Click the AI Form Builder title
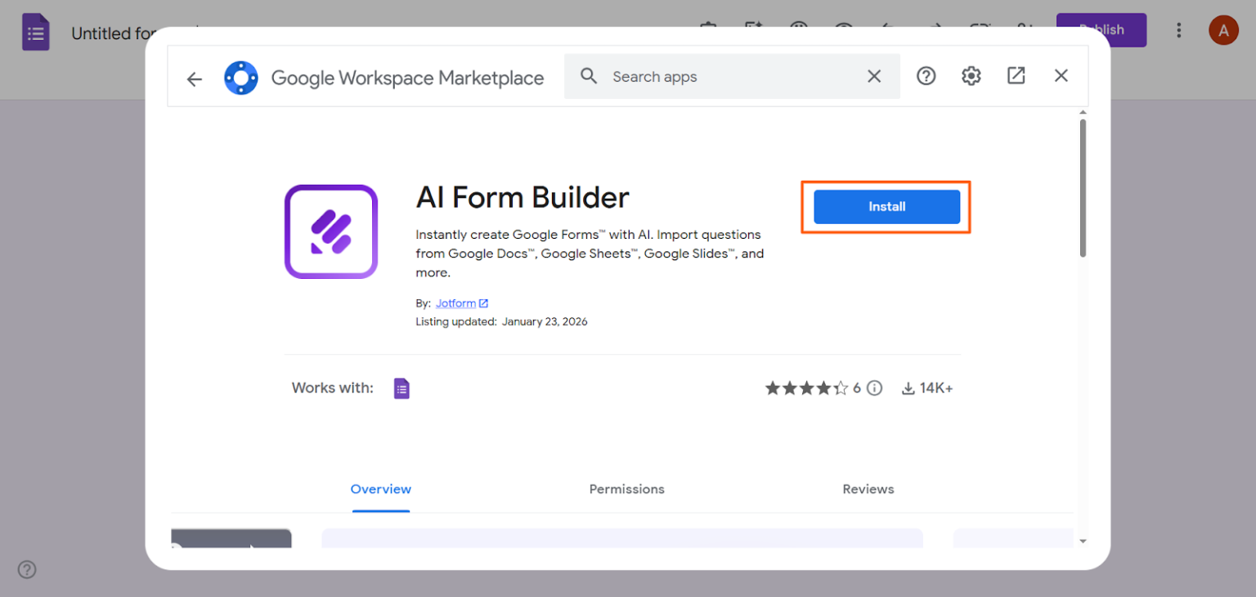Screen dimensions: 1256x597 [523, 197]
